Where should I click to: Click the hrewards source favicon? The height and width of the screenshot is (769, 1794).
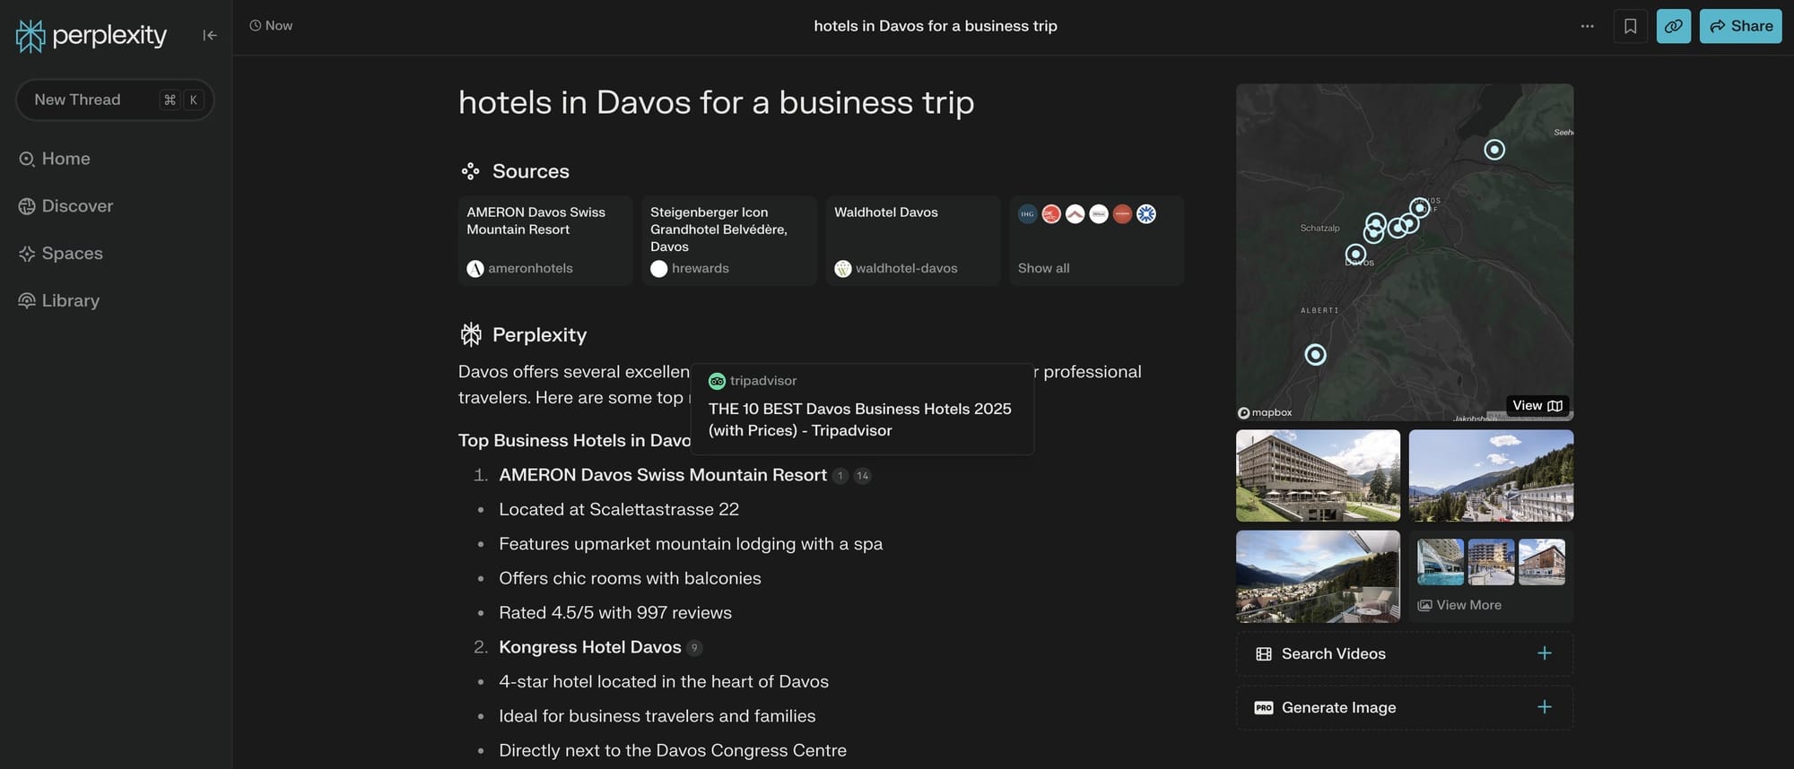[x=659, y=269]
